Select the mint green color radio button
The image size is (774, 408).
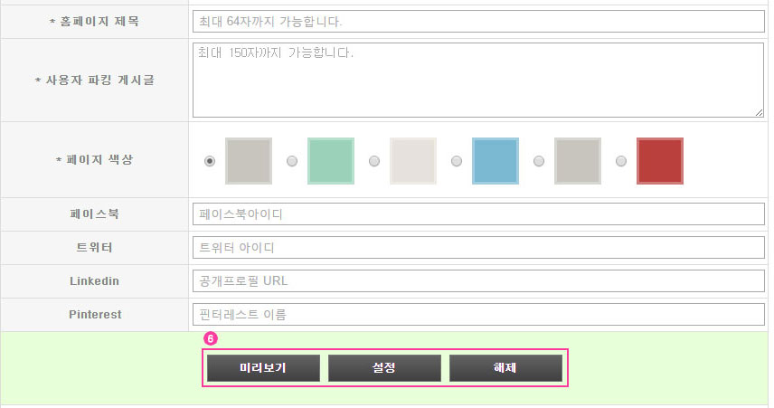coord(292,161)
